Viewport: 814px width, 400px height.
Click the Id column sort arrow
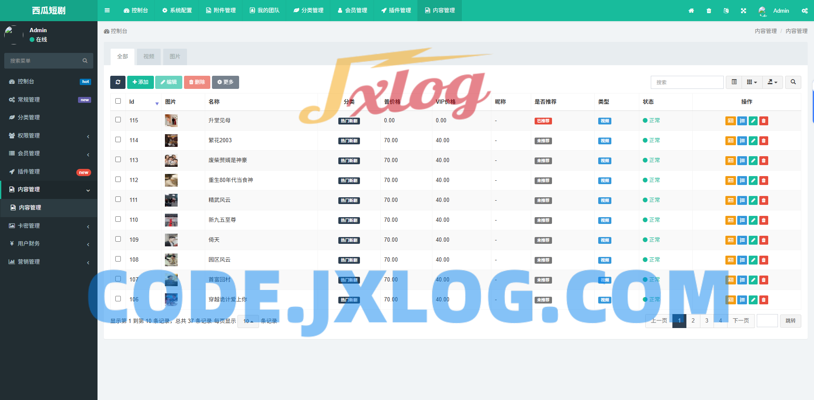[x=156, y=104]
